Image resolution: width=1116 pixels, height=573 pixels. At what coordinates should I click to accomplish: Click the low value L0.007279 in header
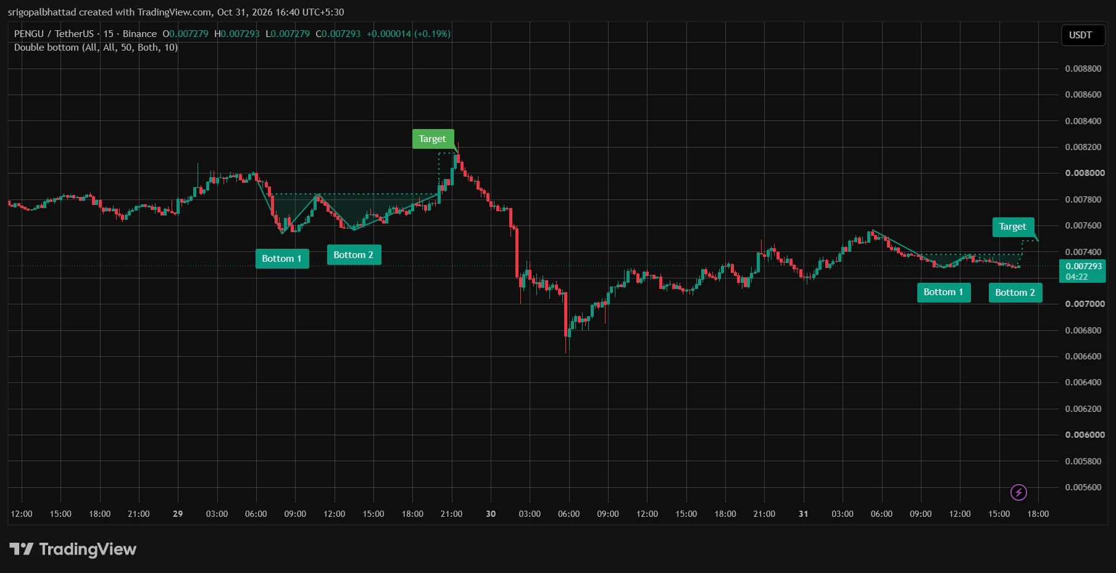pos(288,34)
